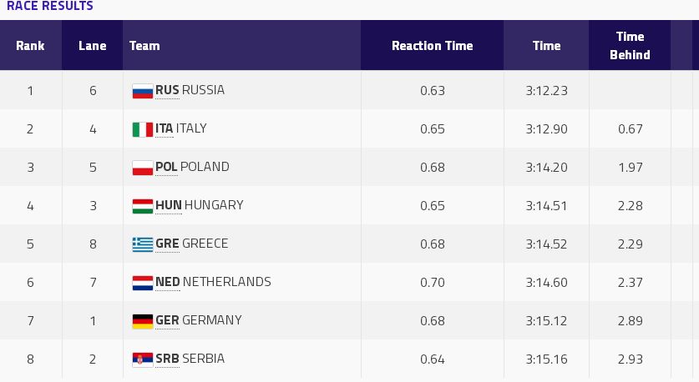Click the Greece flag icon
Screen dimensions: 699x382
142,244
